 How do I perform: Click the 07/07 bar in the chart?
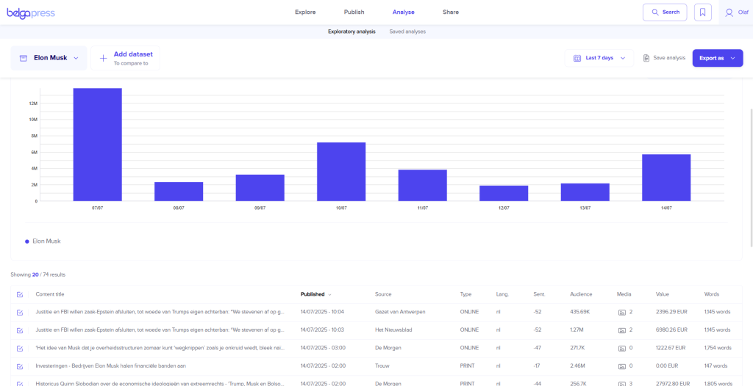coord(97,144)
